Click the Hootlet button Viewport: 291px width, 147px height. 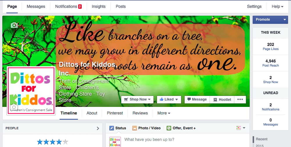point(222,99)
